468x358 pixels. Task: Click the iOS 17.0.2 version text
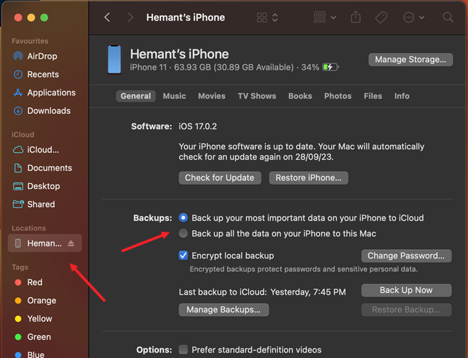pos(198,126)
